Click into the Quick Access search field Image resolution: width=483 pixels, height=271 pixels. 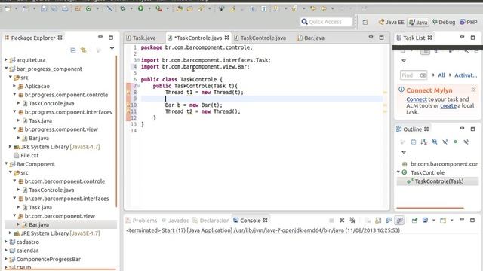pyautogui.click(x=326, y=22)
